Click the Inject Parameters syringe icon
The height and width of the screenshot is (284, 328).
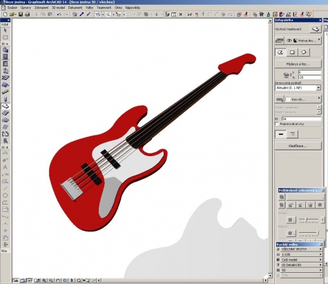coord(88,15)
